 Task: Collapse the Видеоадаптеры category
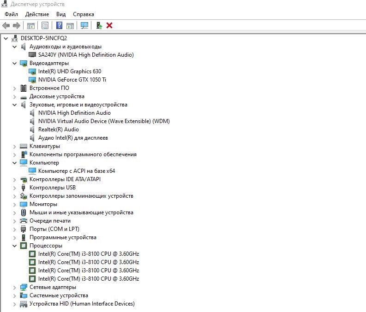14,63
